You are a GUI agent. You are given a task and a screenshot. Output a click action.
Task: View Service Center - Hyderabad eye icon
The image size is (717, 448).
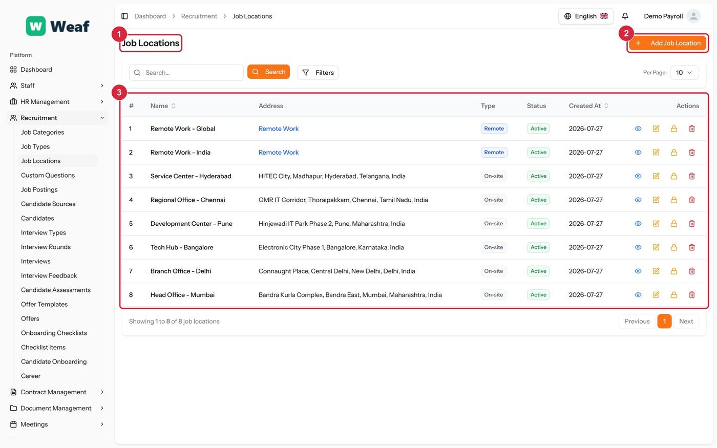coord(638,176)
